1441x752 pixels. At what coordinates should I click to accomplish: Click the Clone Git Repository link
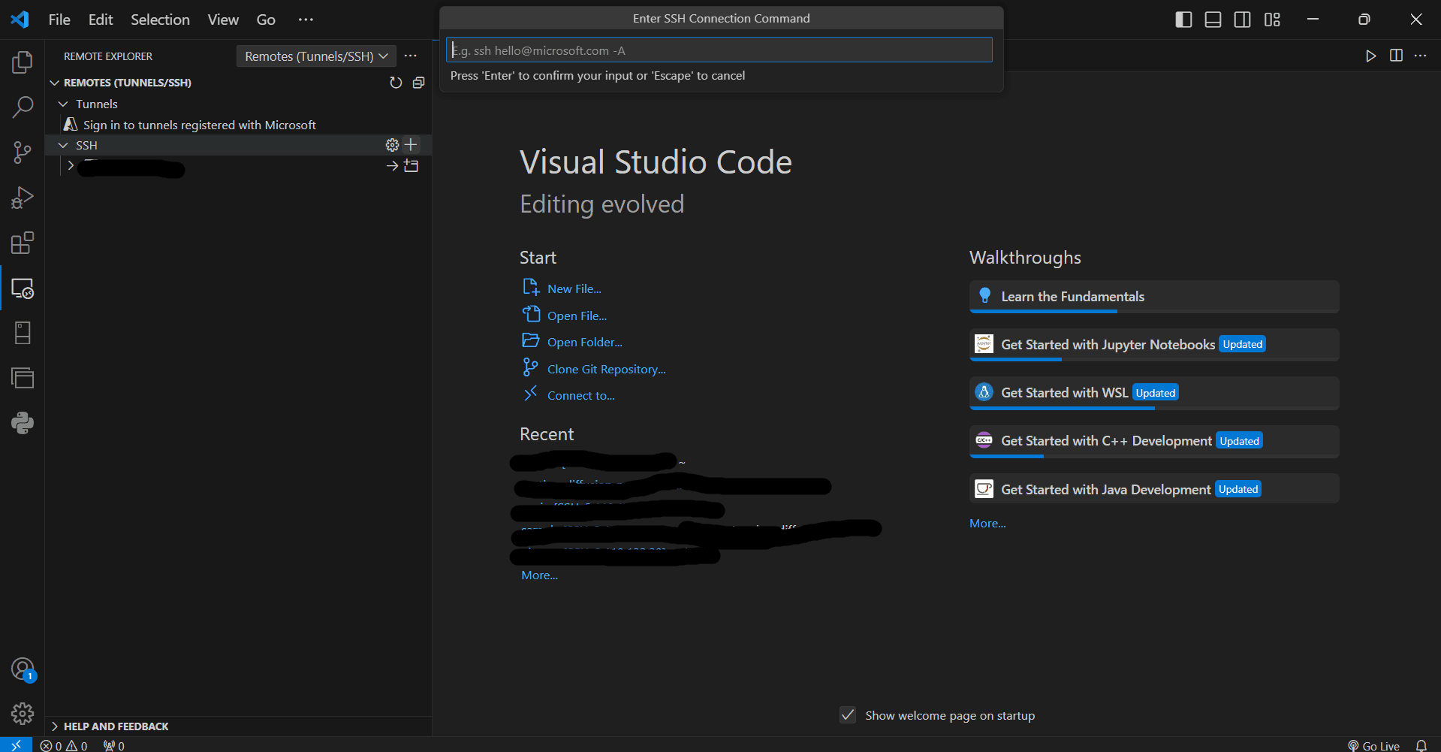[606, 369]
